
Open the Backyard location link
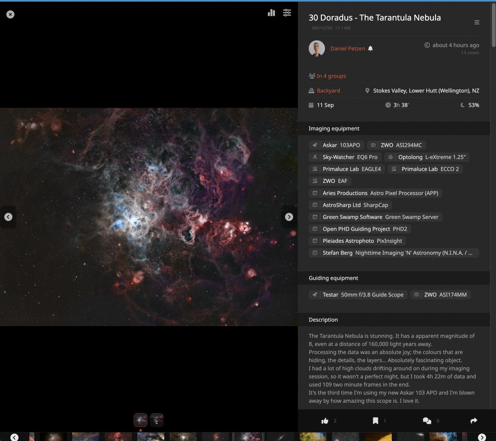tap(329, 91)
